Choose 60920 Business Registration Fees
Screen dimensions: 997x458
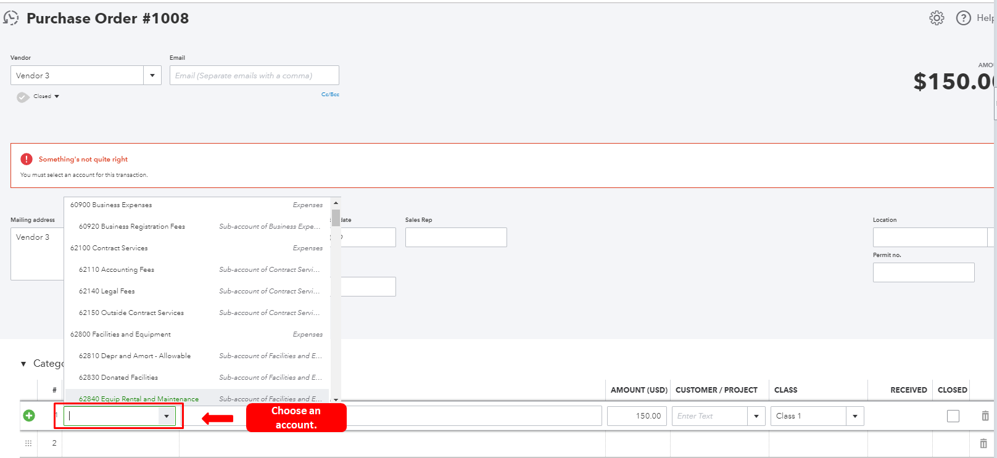132,226
